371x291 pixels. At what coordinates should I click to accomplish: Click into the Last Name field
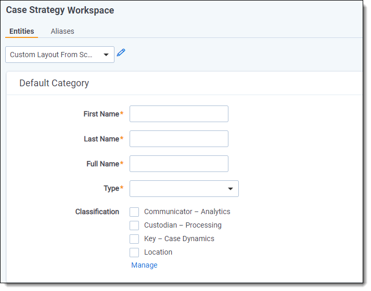[179, 139]
